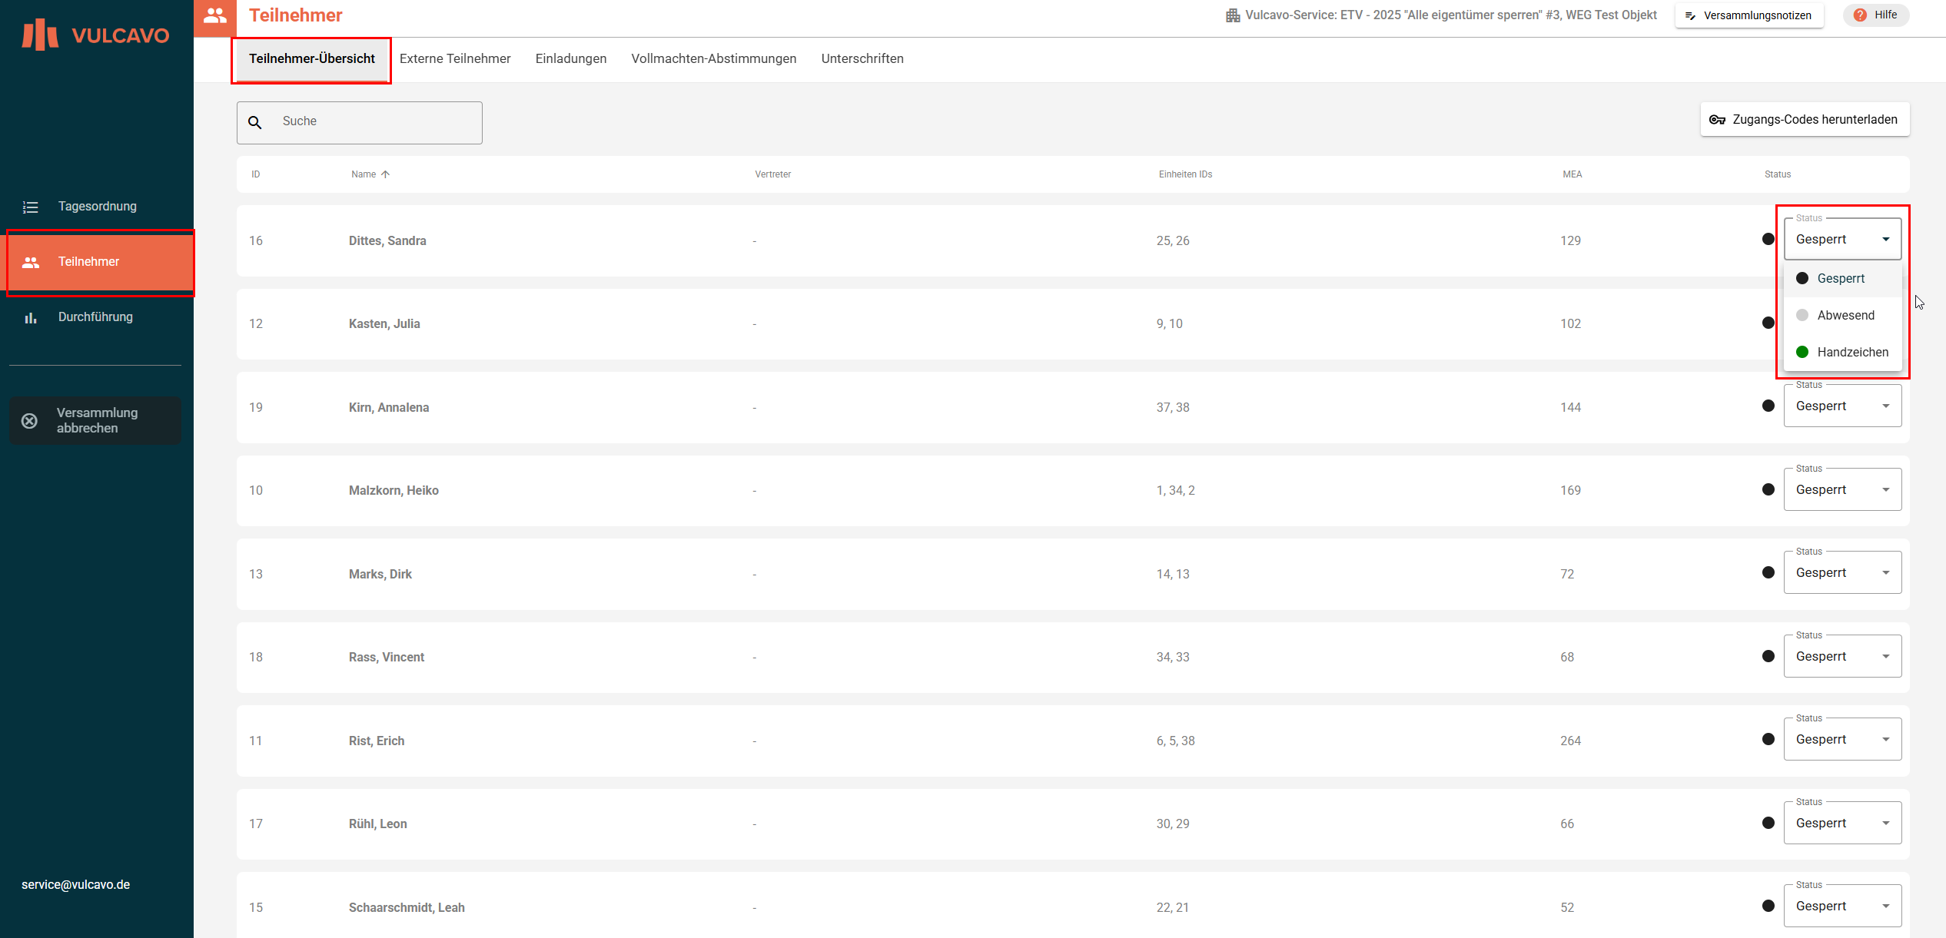
Task: Click the Vertreter column header
Action: [773, 174]
